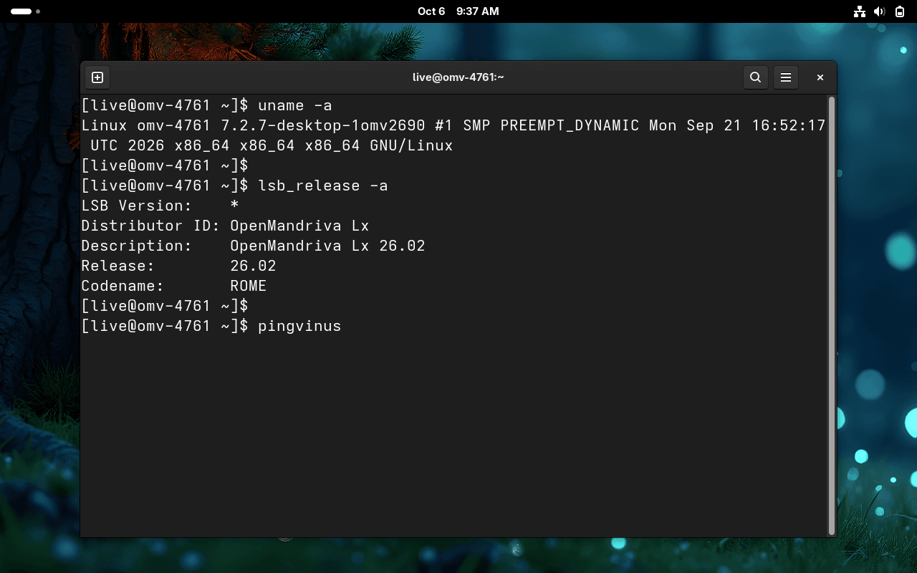Screen dimensions: 917x573
Task: Open the clock and calendar menu
Action: (x=458, y=11)
